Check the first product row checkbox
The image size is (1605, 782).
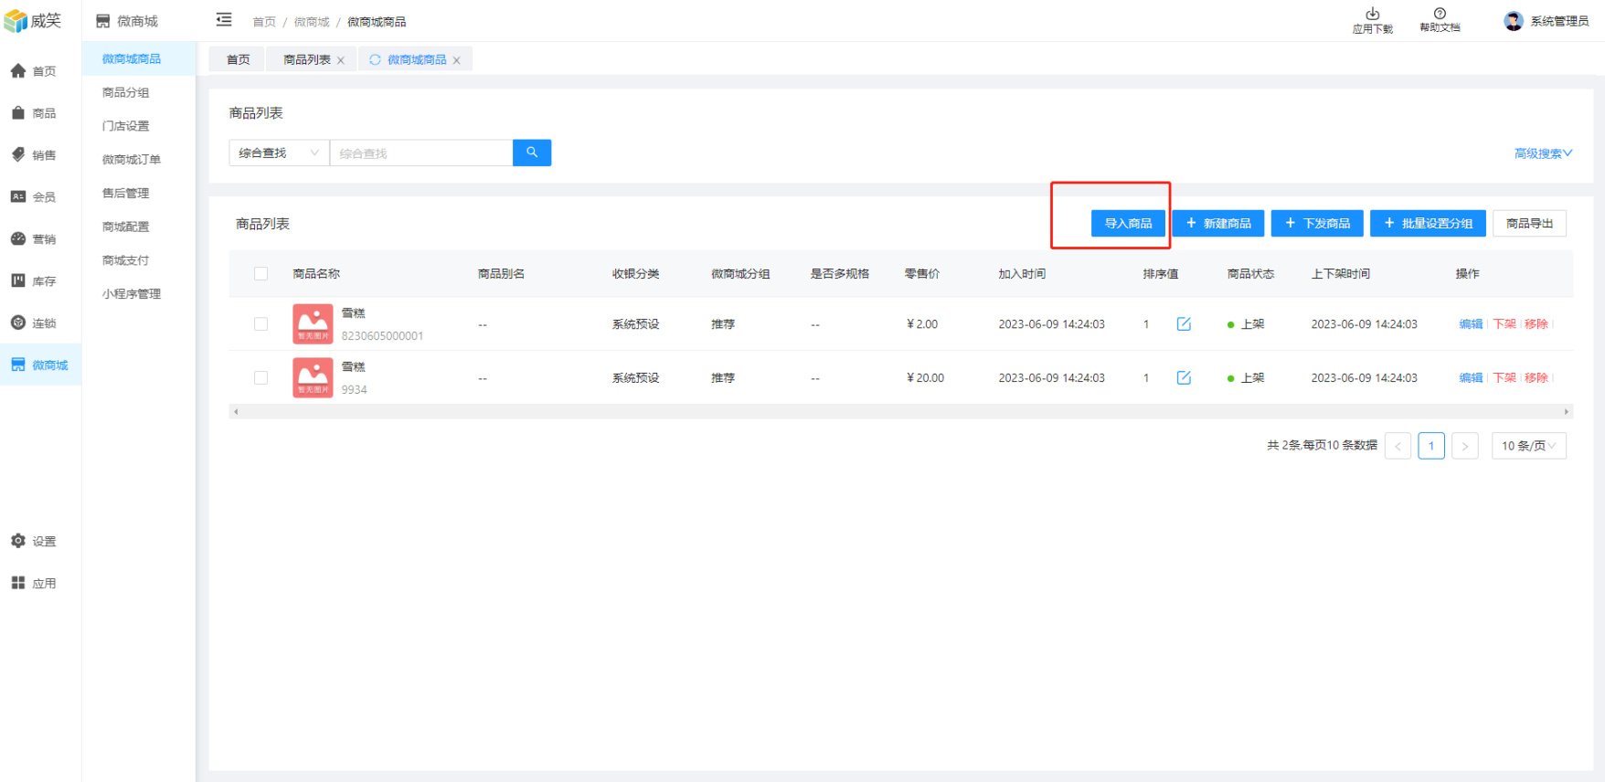261,324
